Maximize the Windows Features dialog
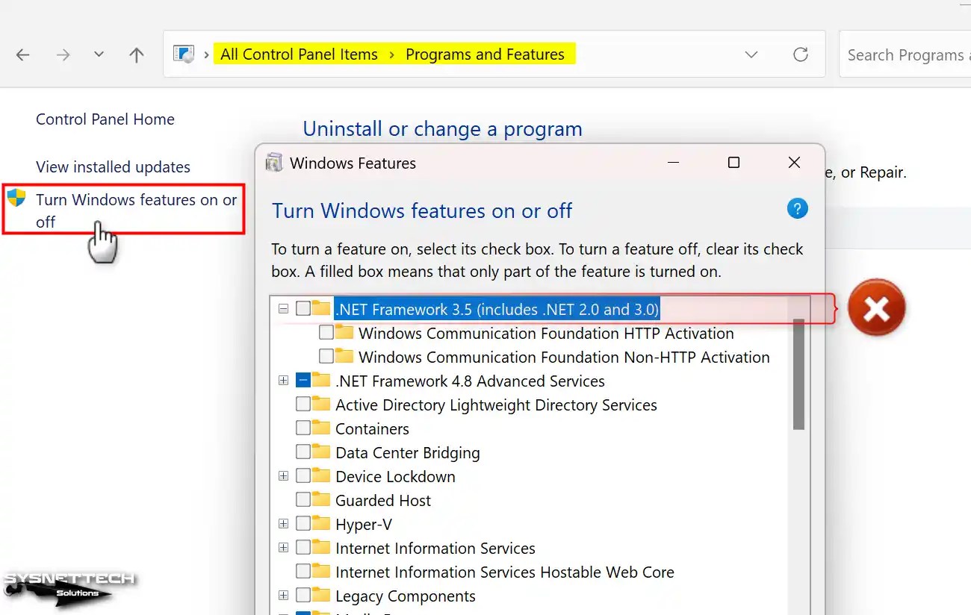 733,163
